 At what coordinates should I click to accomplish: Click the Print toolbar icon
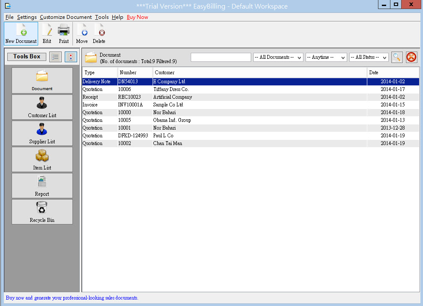[64, 33]
